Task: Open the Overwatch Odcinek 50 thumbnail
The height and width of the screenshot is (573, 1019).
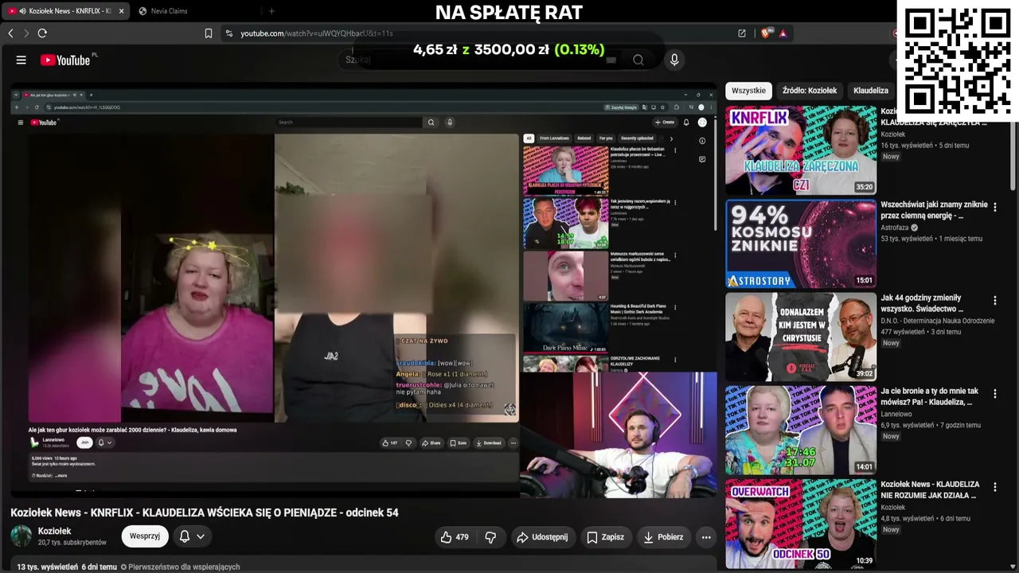Action: pyautogui.click(x=801, y=523)
